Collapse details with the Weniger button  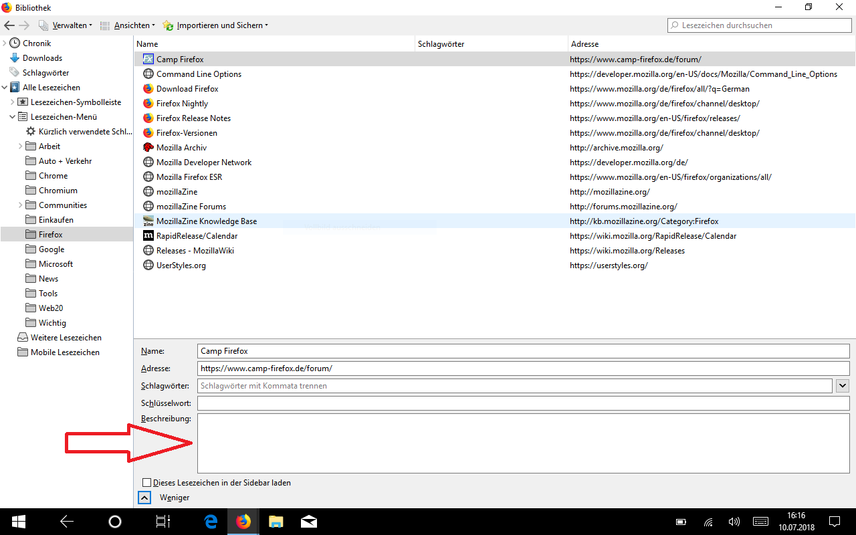coord(144,498)
